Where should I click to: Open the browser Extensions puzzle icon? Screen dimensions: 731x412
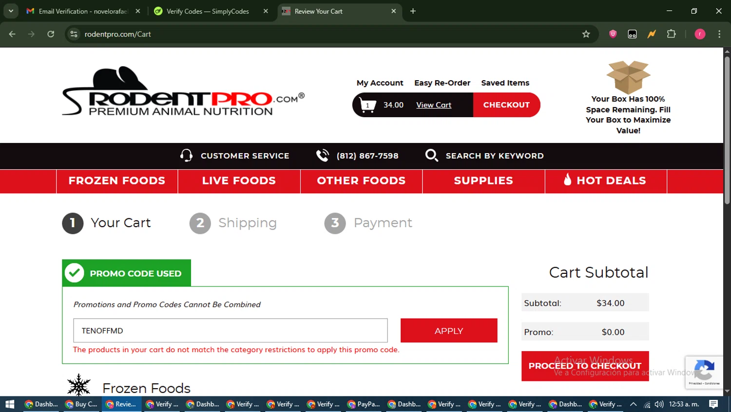click(x=671, y=34)
